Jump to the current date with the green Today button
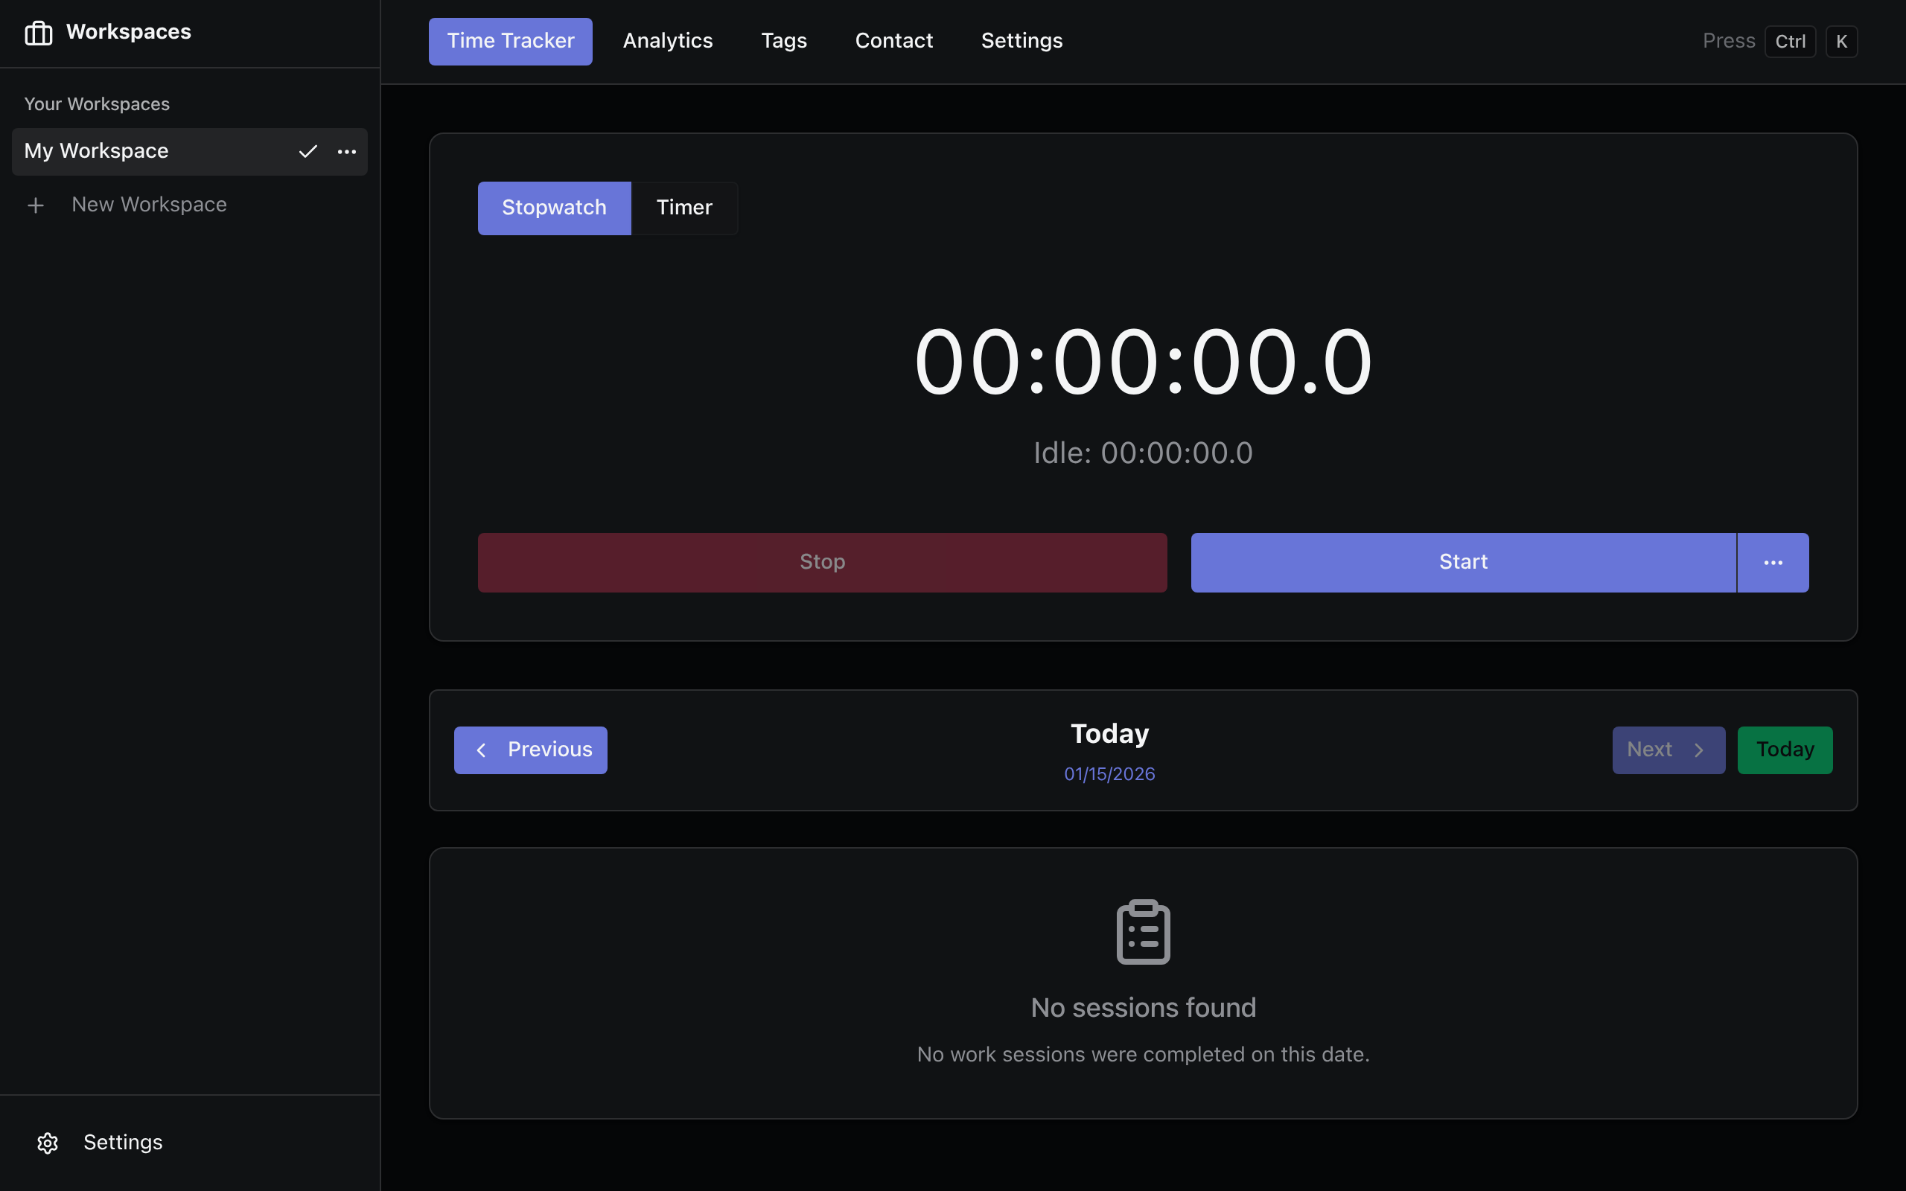The image size is (1906, 1191). coord(1784,750)
